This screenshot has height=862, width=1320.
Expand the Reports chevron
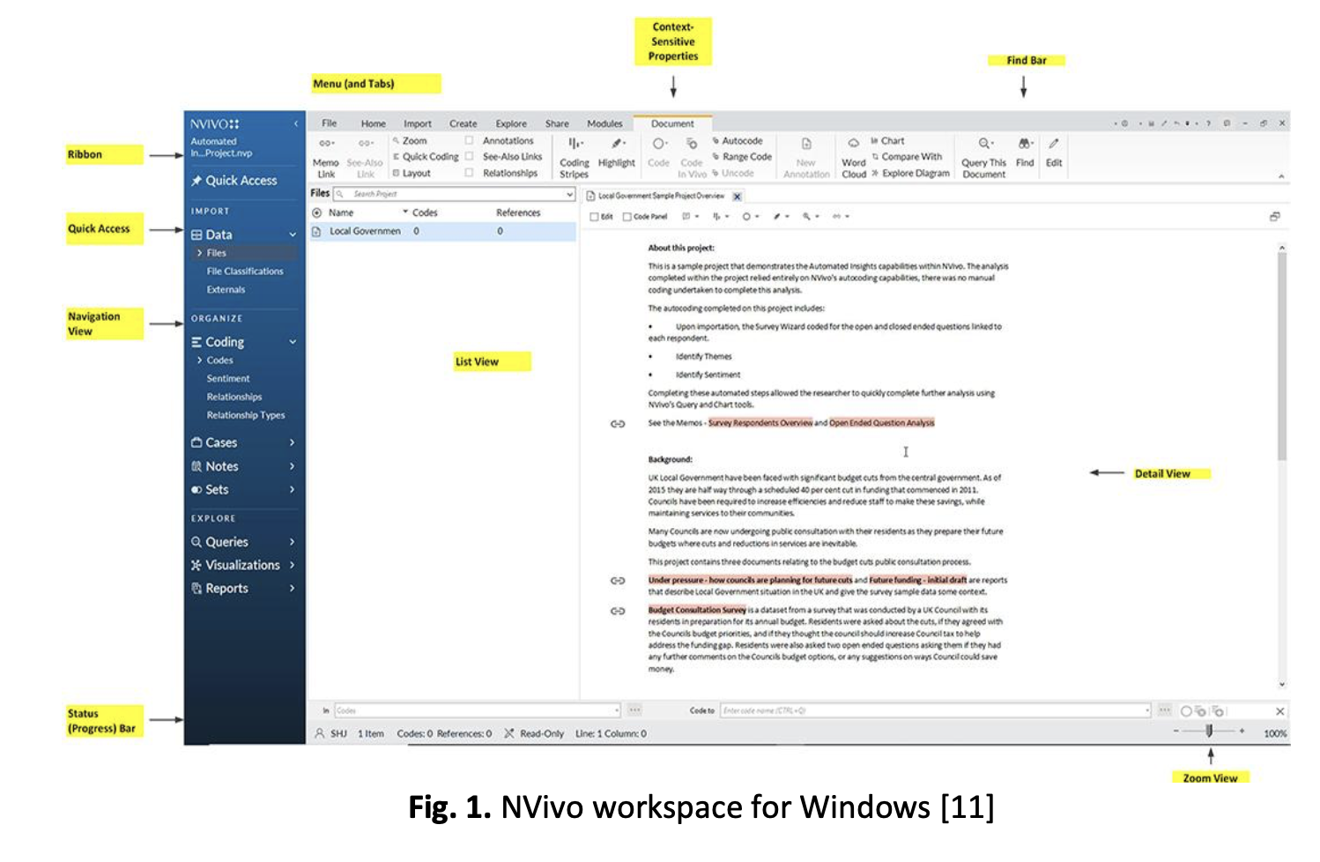292,589
